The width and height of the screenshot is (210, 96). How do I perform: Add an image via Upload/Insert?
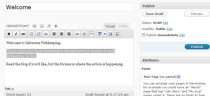tap(34, 26)
